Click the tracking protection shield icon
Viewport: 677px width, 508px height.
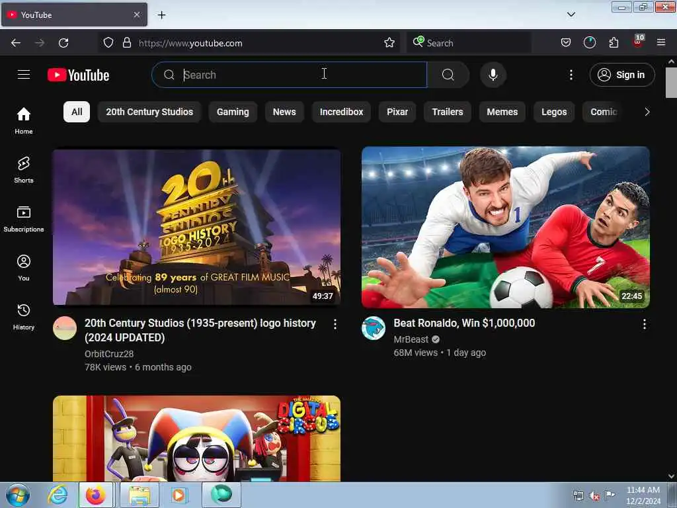click(x=108, y=43)
